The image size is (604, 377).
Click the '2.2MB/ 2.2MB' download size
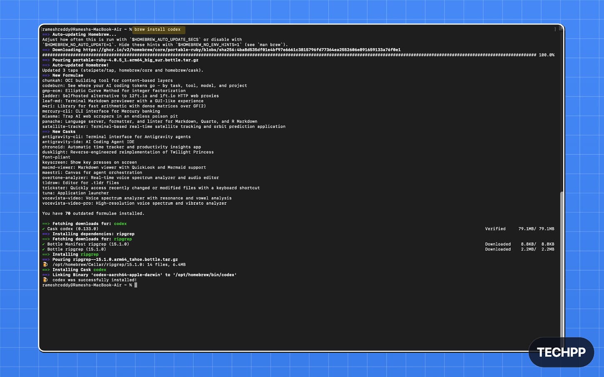[x=537, y=249]
